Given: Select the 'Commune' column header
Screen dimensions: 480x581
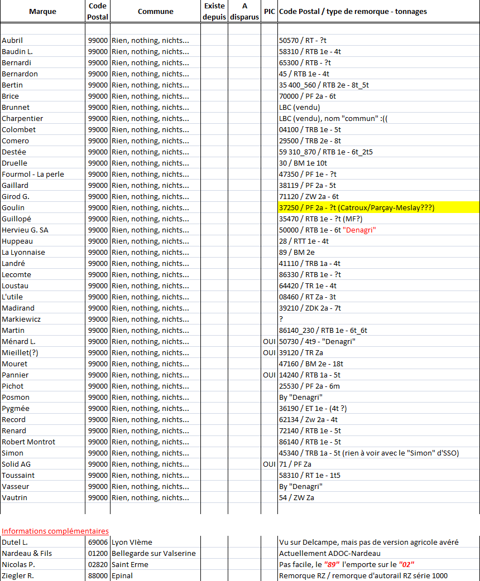Looking at the screenshot, I should (x=155, y=12).
